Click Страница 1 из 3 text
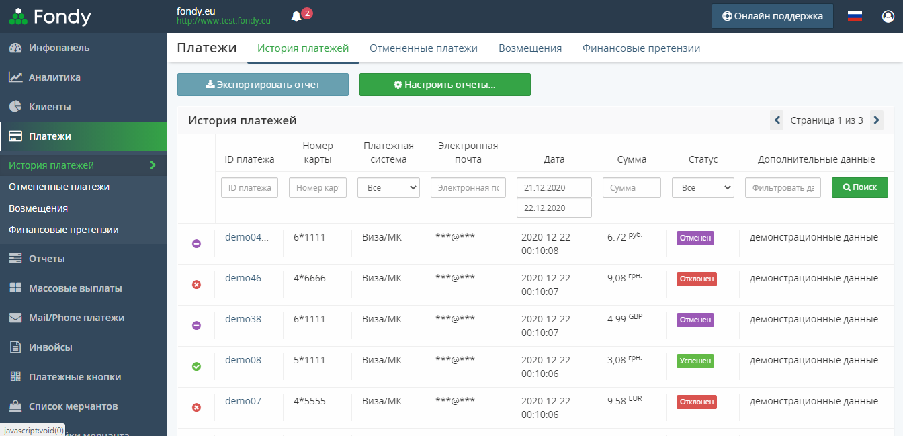Image resolution: width=903 pixels, height=436 pixels. 826,120
